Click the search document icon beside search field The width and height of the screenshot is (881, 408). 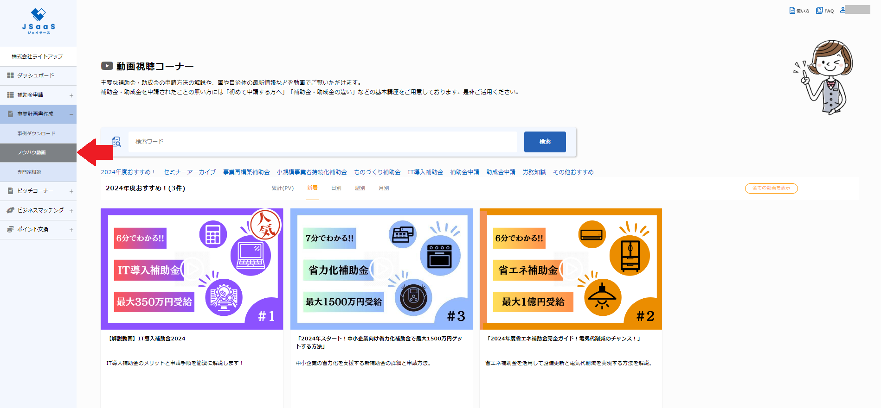click(116, 142)
